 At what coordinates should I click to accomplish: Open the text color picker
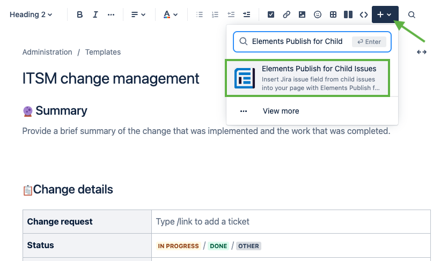tap(171, 14)
